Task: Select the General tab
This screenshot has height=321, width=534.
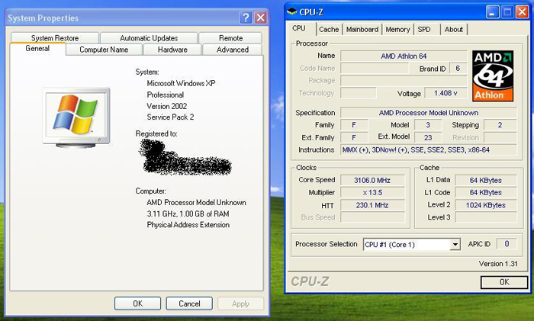Action: [x=37, y=48]
